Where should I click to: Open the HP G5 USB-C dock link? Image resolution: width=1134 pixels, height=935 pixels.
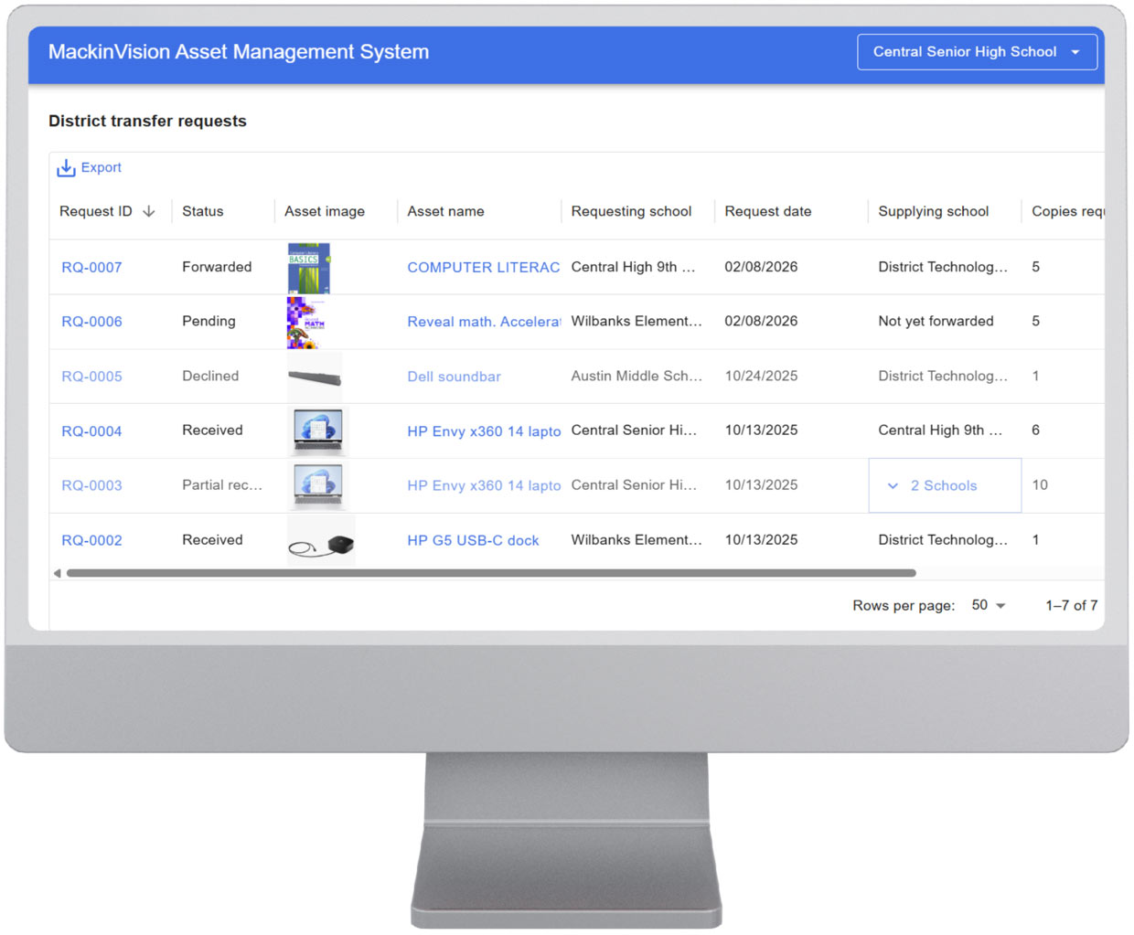(x=473, y=541)
